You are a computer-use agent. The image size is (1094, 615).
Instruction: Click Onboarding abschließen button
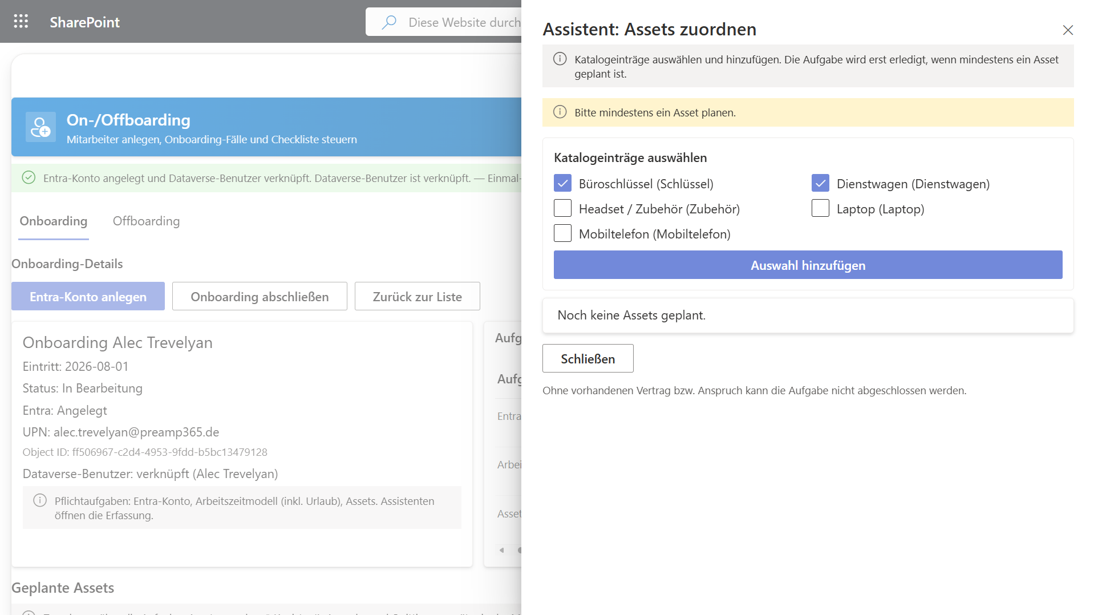click(x=260, y=296)
